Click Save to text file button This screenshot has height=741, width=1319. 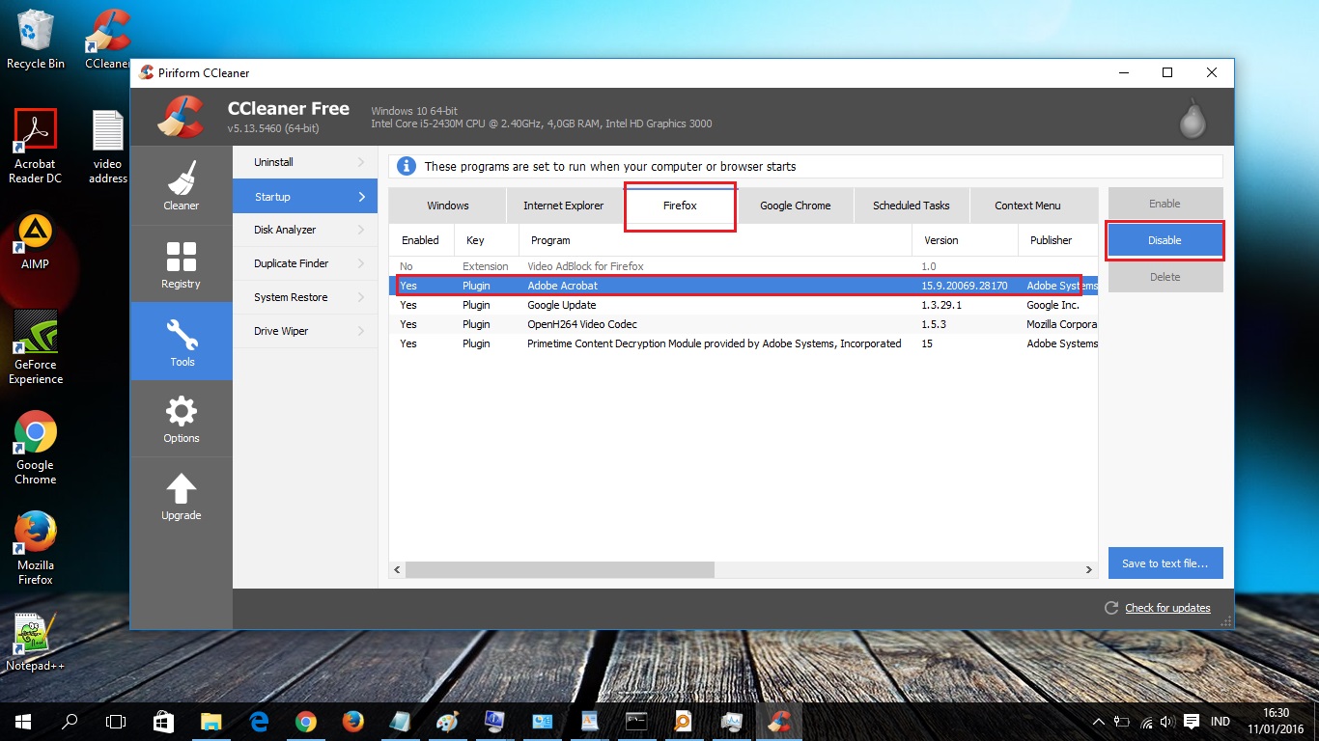1165,563
